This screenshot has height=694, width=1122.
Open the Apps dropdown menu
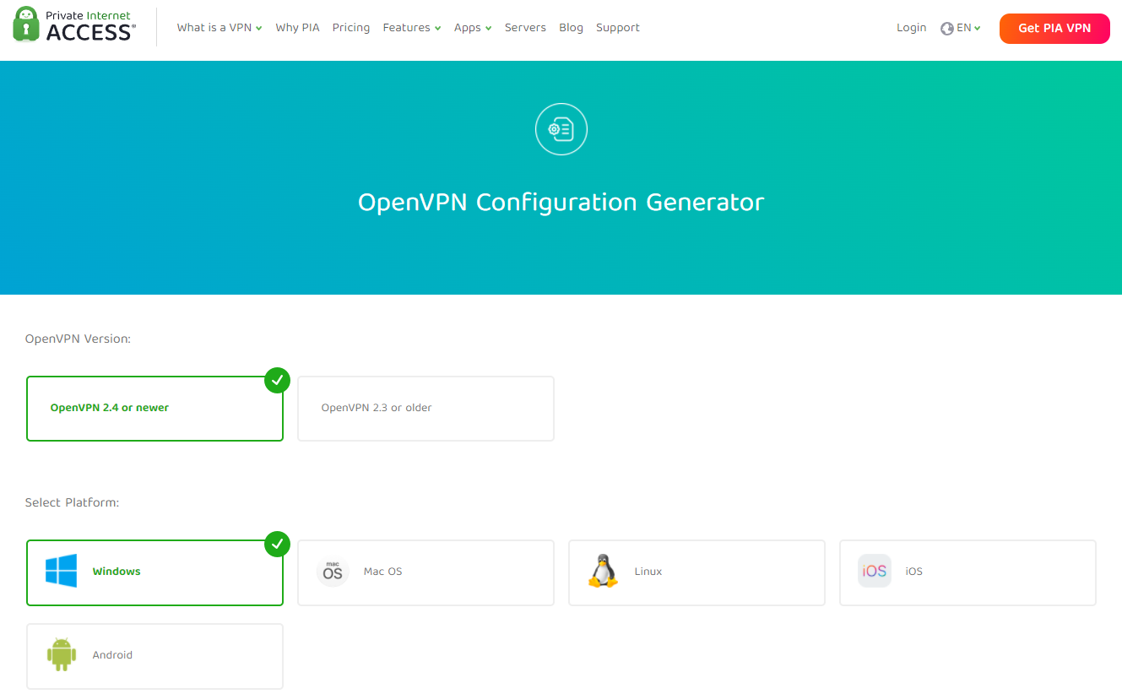[472, 28]
